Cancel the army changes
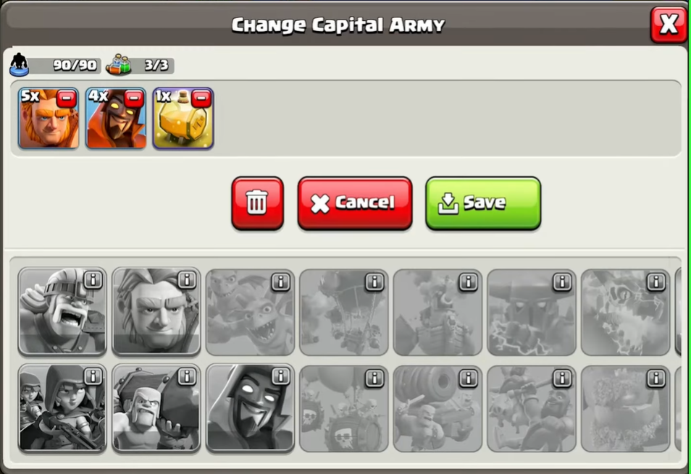Viewport: 691px width, 474px height. [x=355, y=203]
